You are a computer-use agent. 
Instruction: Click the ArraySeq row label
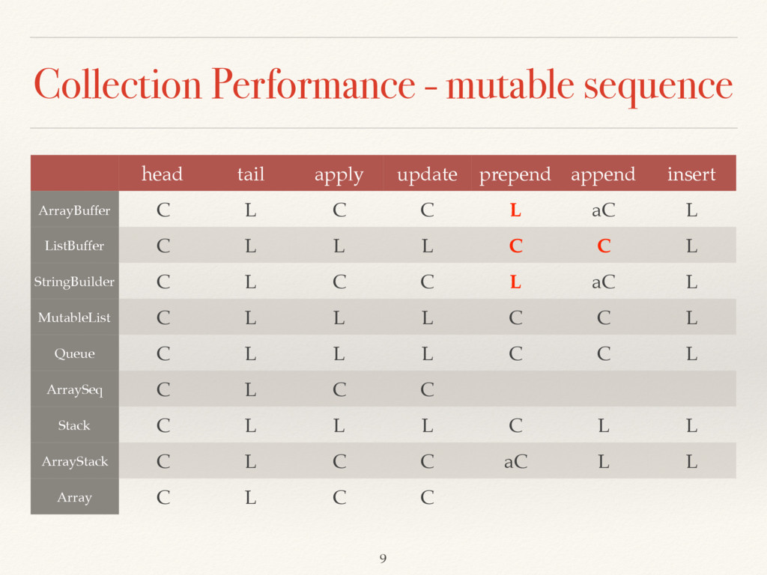pyautogui.click(x=74, y=389)
